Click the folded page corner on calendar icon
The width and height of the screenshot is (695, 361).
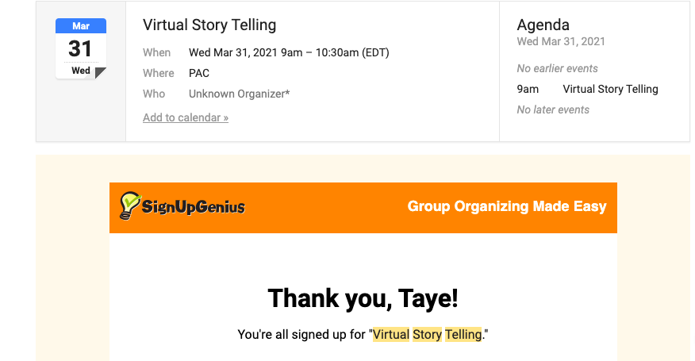(100, 73)
